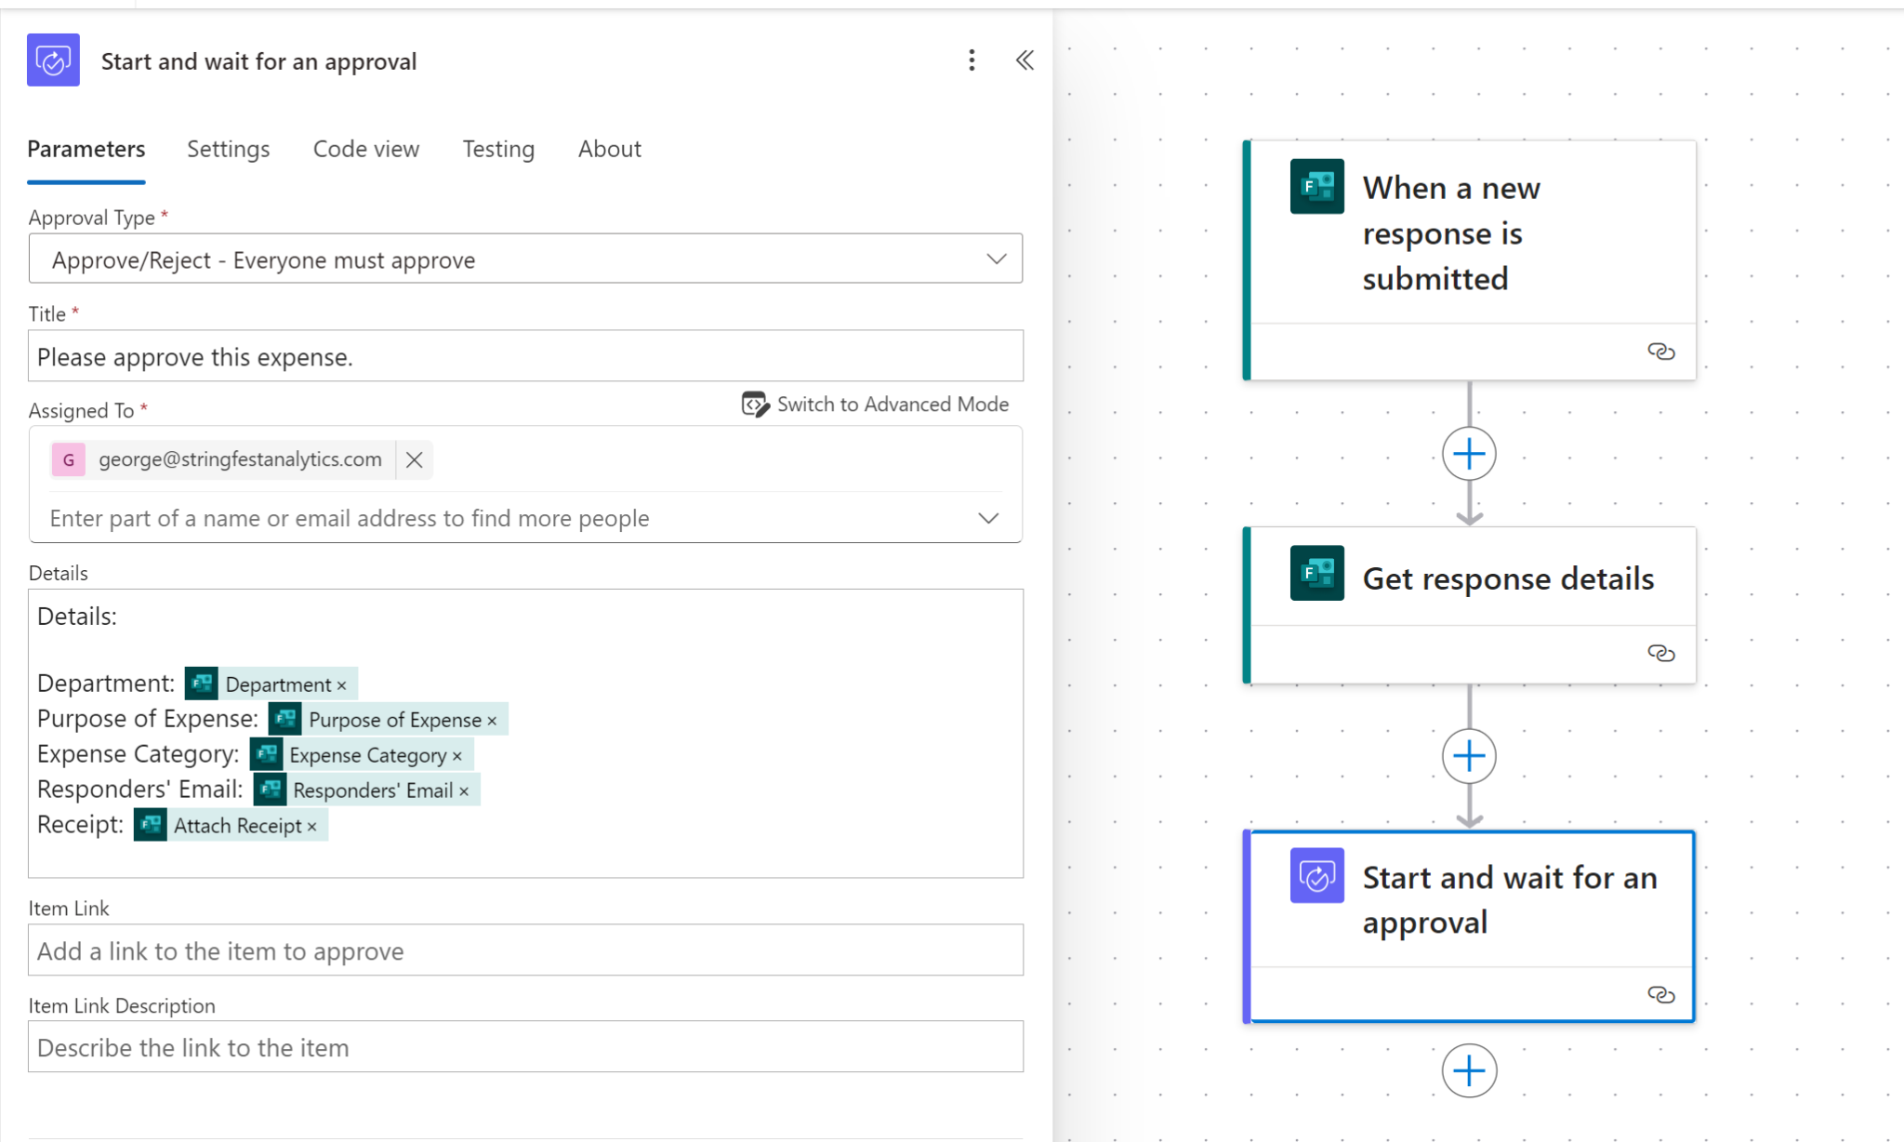The image size is (1904, 1142).
Task: Remove george@stringfestanalytics.com from Assigned To
Action: point(415,460)
